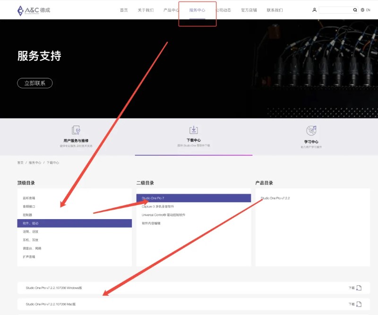Switch to the 下载中心 tab
Image resolution: width=378 pixels, height=315 pixels.
[194, 136]
